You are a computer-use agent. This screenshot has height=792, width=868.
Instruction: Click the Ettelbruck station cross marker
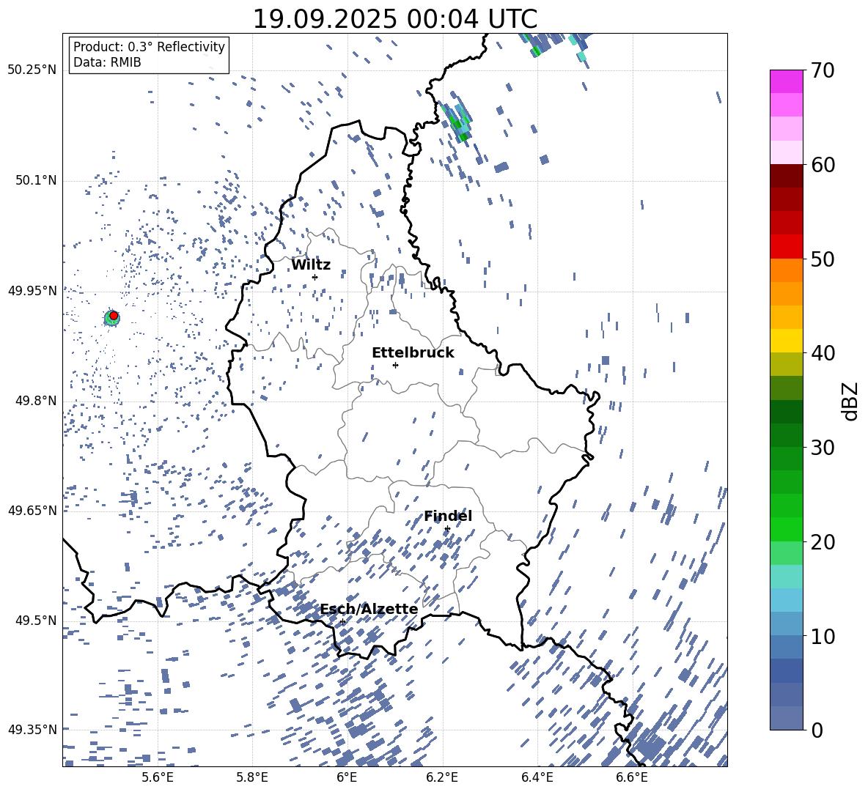395,365
